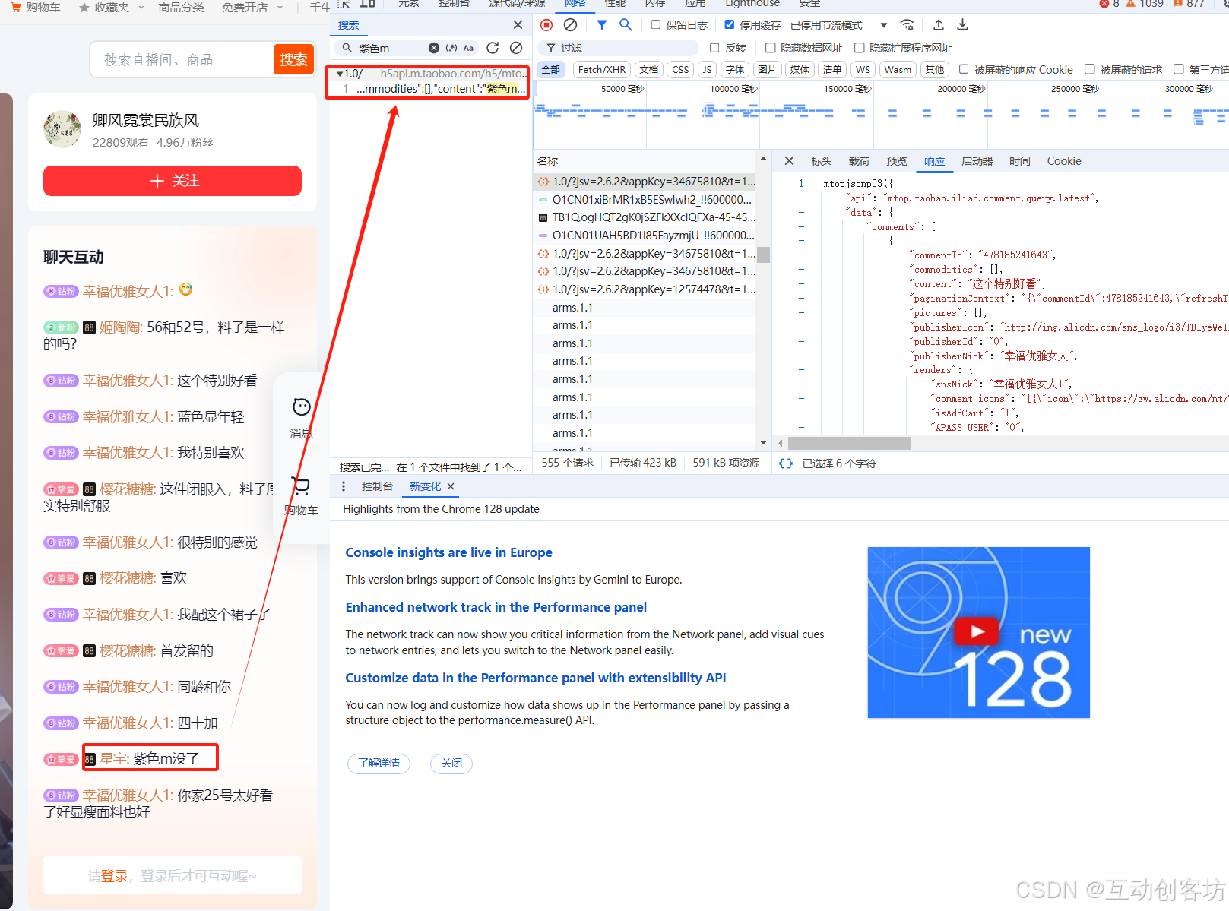Focus the 搜索直播间、商品 search field
Screen dimensions: 1229x911
pos(182,59)
